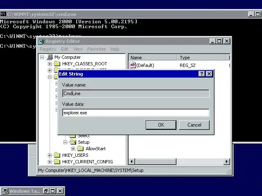Collapse the Setup key
The height and width of the screenshot is (196, 262).
65,142
